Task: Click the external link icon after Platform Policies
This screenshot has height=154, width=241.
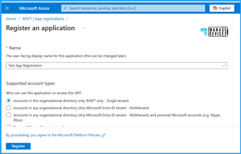Action: click(x=103, y=135)
